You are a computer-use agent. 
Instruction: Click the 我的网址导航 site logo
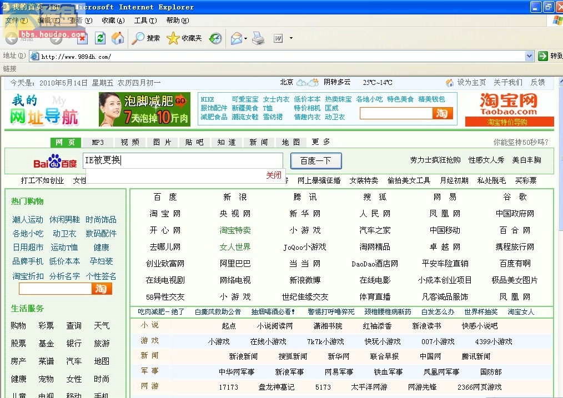pos(44,110)
